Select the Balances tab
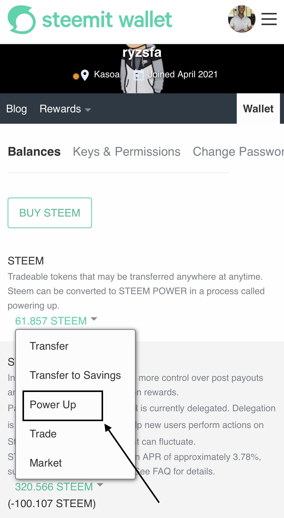The image size is (284, 518). pos(34,152)
